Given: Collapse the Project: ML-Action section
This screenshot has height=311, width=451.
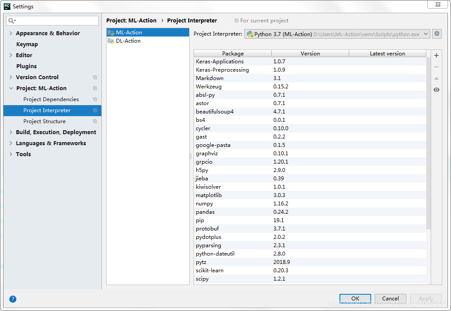Looking at the screenshot, I should click(11, 88).
